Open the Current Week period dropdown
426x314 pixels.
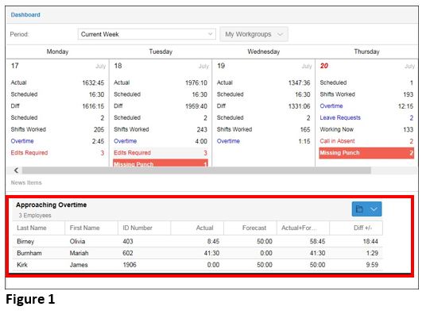(147, 34)
